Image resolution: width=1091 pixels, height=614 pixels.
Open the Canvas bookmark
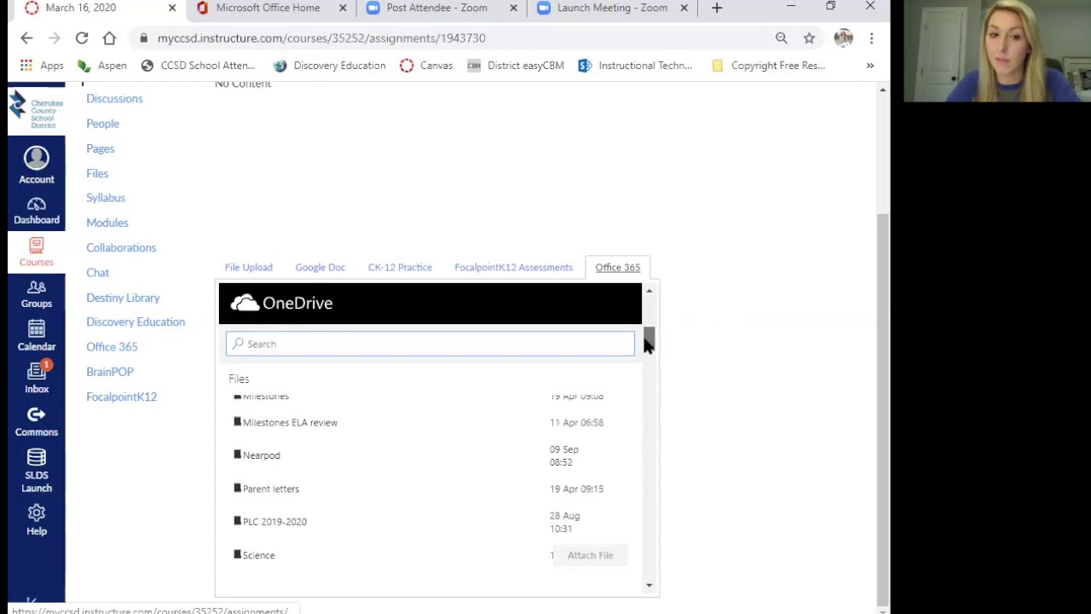(426, 66)
